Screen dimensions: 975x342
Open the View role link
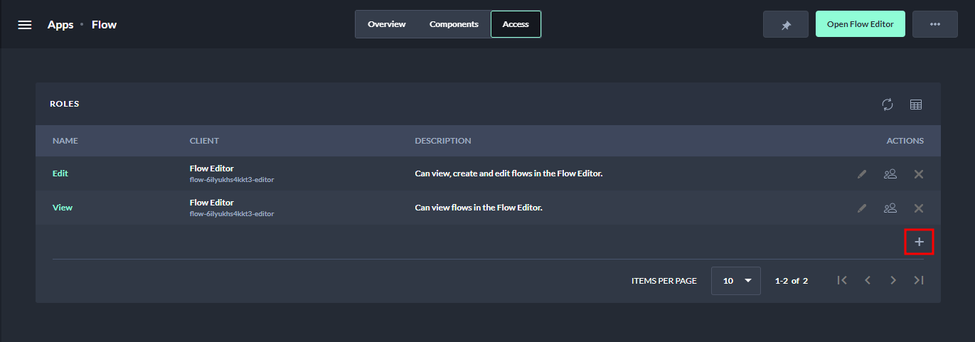point(63,208)
